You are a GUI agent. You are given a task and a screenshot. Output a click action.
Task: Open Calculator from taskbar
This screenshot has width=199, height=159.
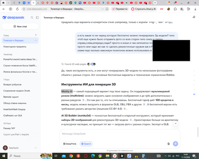[144, 156]
